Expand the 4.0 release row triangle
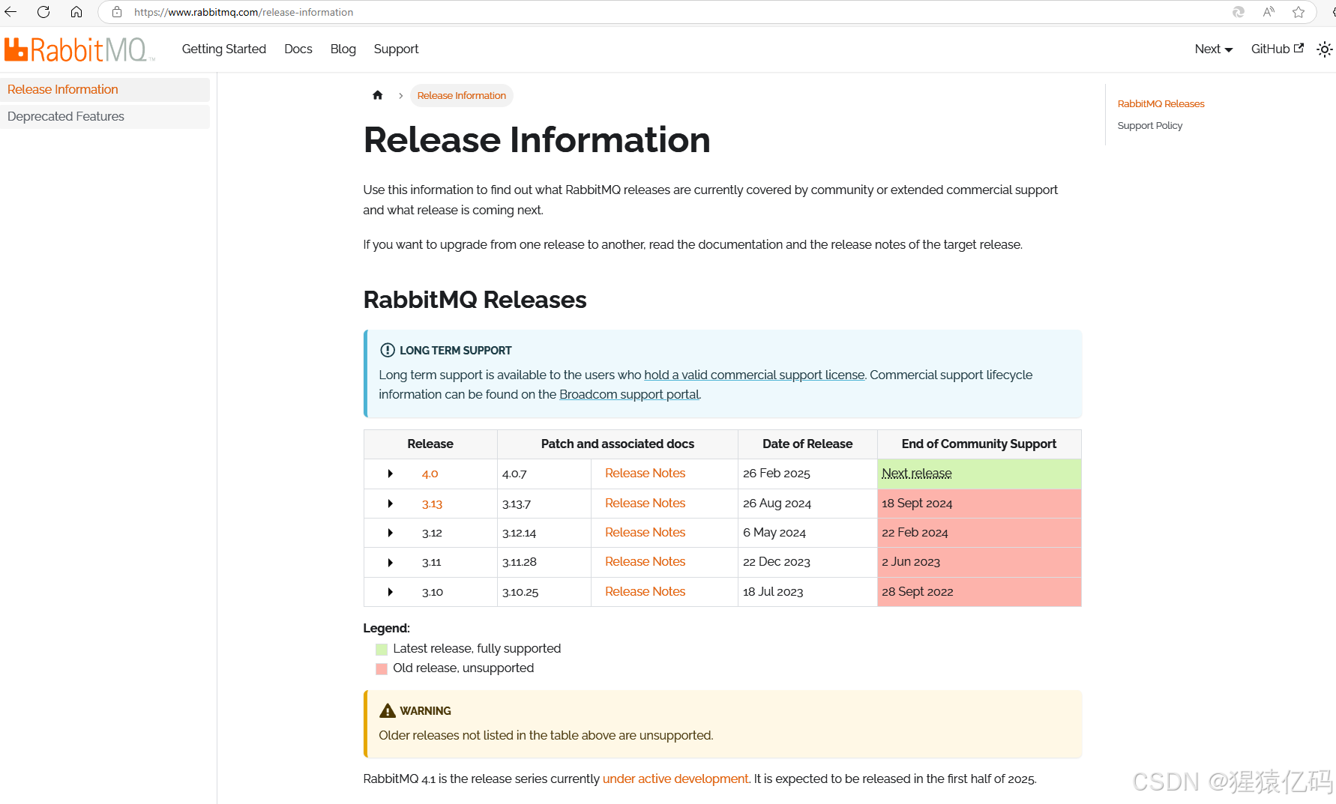The width and height of the screenshot is (1336, 804). [x=390, y=474]
